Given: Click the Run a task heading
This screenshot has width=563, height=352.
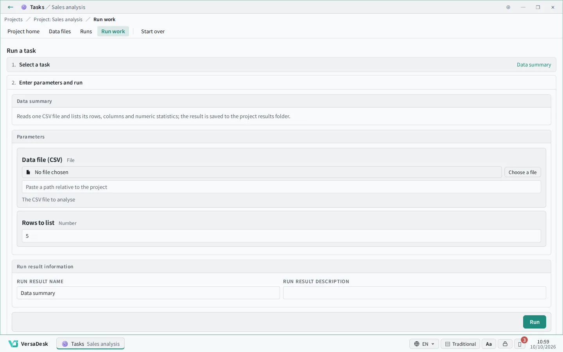Looking at the screenshot, I should (21, 50).
